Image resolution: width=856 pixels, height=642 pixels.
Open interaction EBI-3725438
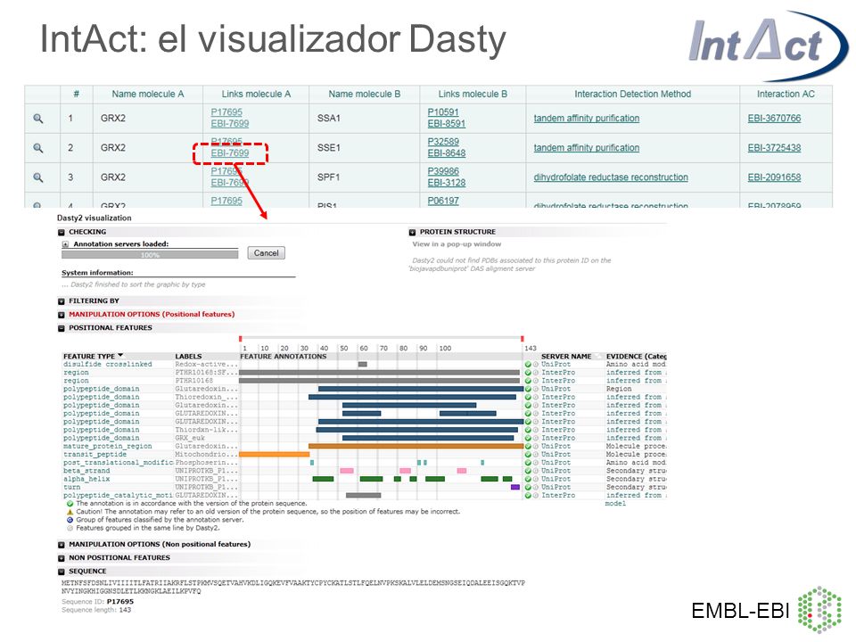(774, 147)
